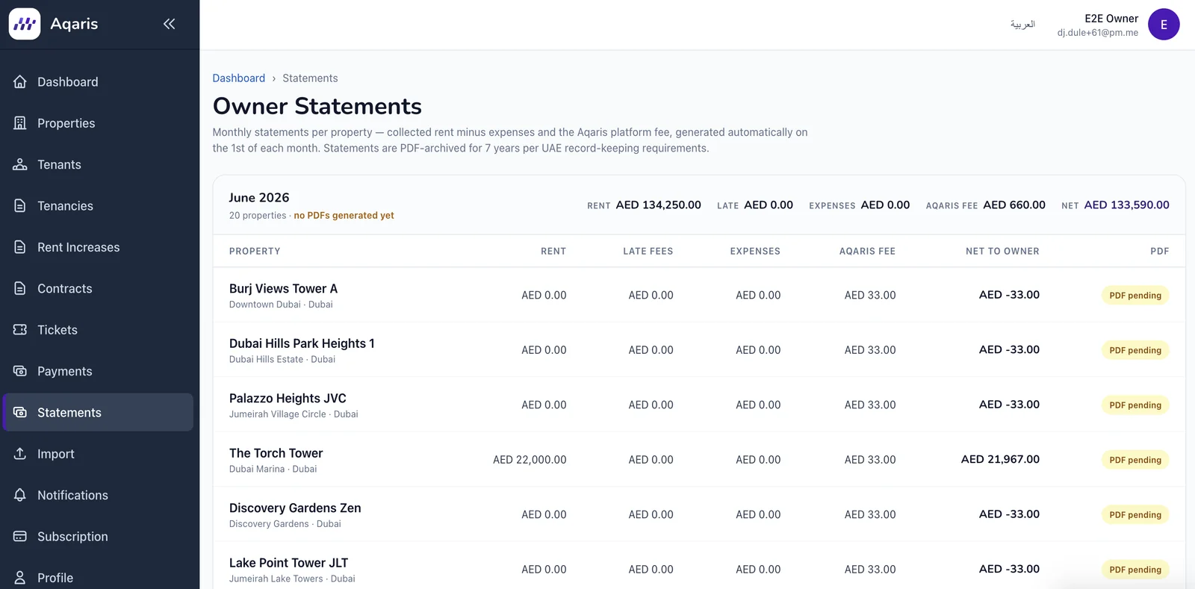Click the Statements banknote icon

pyautogui.click(x=20, y=412)
